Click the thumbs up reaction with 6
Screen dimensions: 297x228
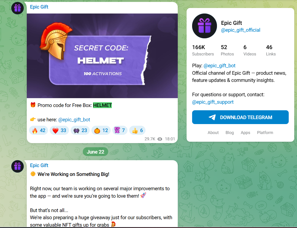pos(137,130)
